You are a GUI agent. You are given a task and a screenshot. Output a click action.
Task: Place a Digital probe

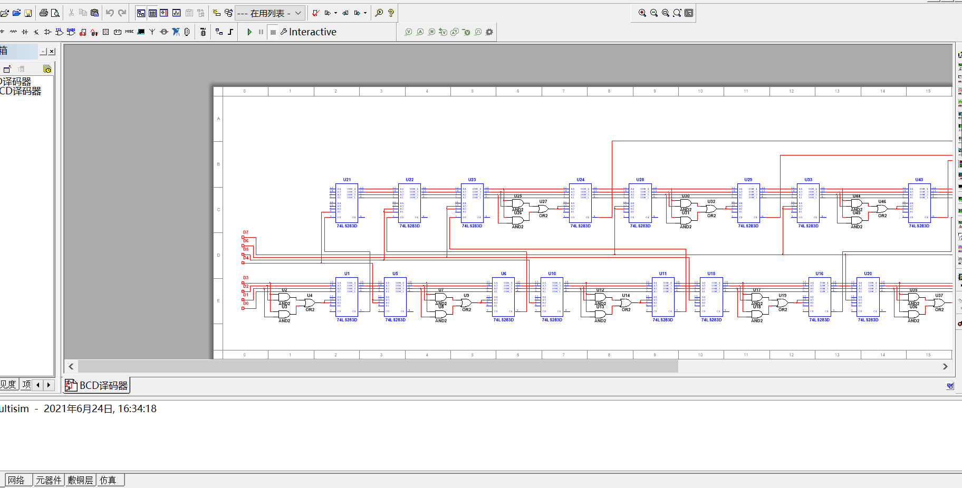[x=478, y=32]
